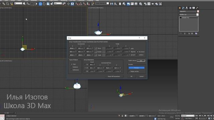Image resolution: width=214 pixels, height=120 pixels.
Task: Click the object color swatch
Action: (x=198, y=11)
